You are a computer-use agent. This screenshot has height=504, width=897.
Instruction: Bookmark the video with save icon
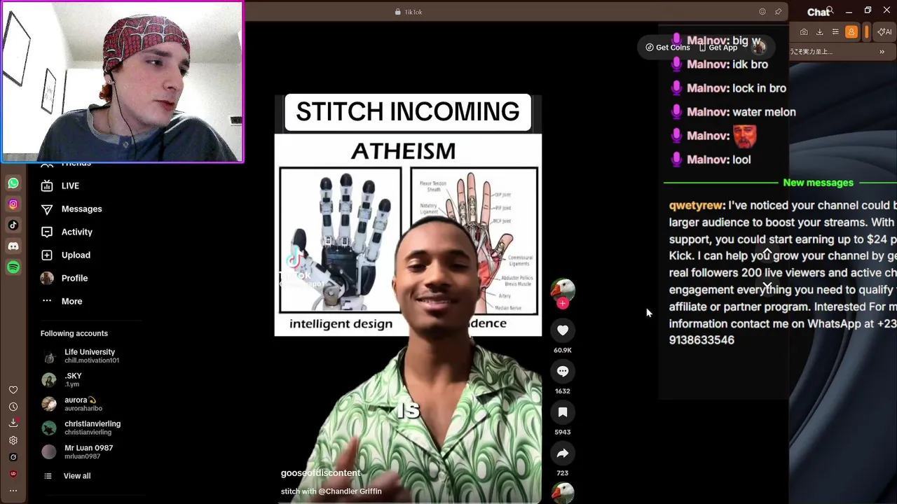click(563, 412)
